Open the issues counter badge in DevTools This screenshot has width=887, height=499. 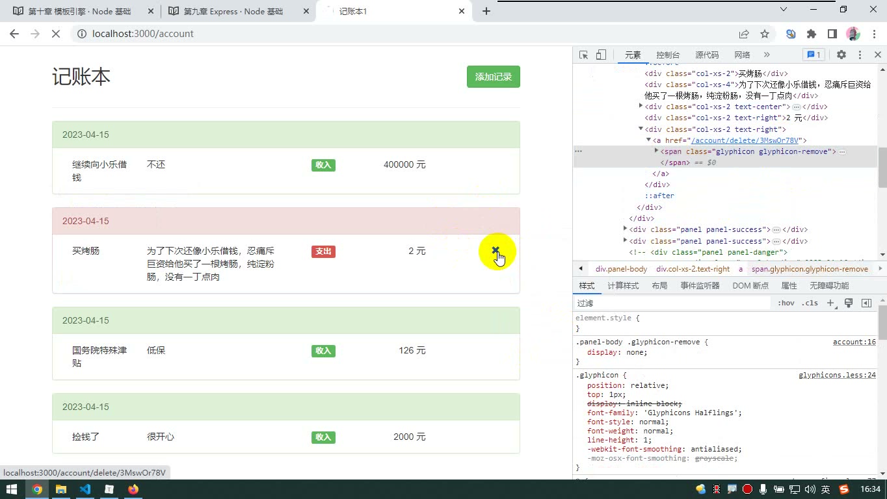(x=814, y=55)
